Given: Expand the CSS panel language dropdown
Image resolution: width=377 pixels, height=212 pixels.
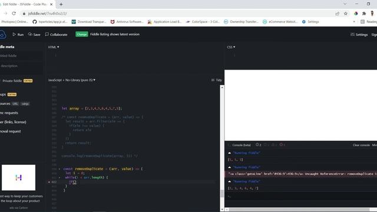Looking at the screenshot, I should click(231, 47).
